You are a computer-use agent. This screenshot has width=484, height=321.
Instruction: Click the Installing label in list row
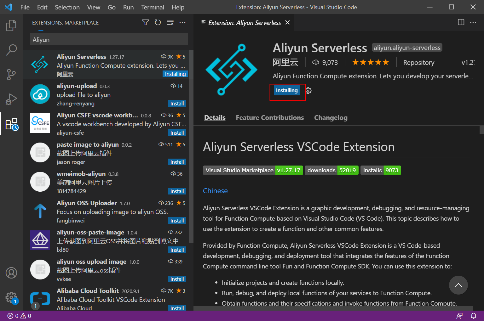pos(176,74)
